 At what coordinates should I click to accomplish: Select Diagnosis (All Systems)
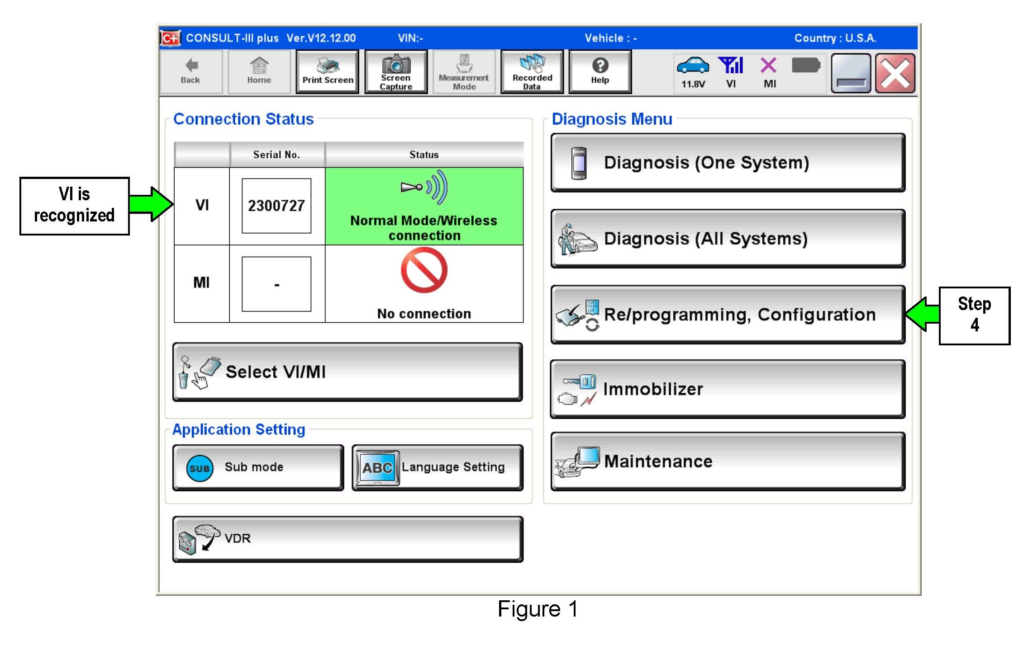point(728,239)
